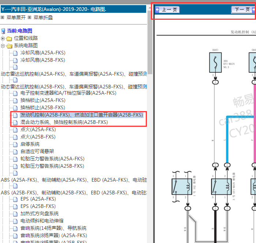Click page icon beside 混合动力系统

click(15, 123)
